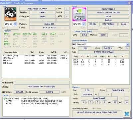Select the CPU HFM (Max) row

(36, 56)
